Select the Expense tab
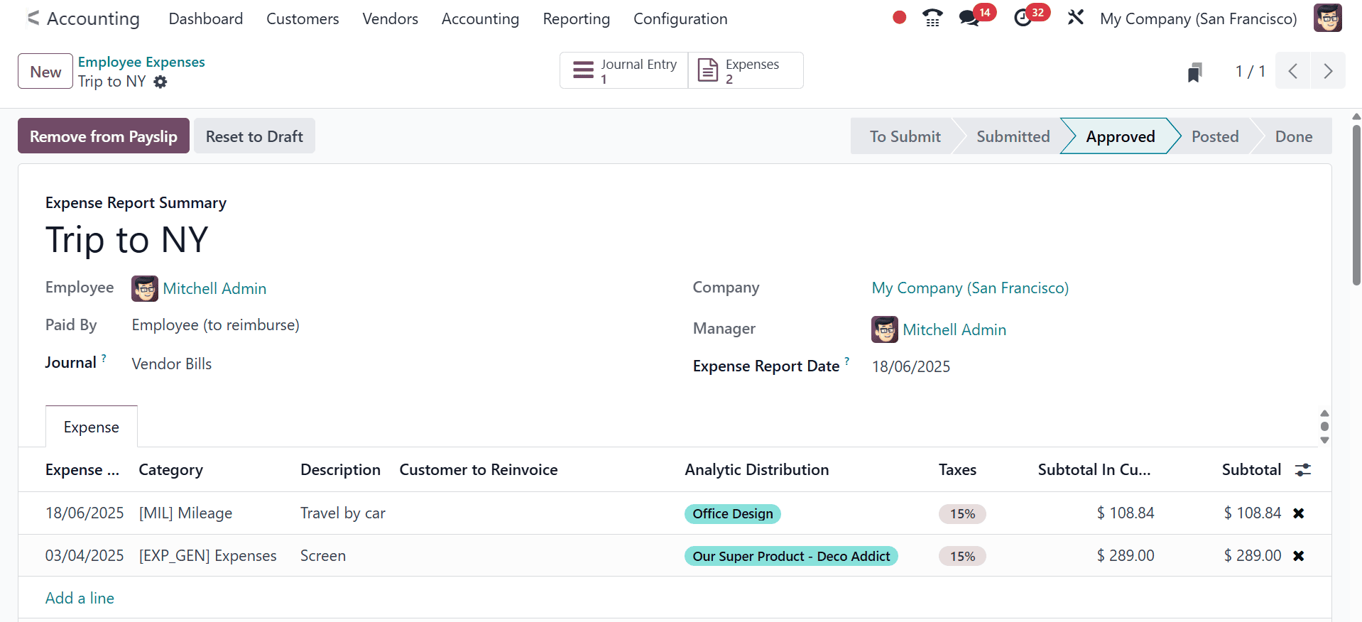This screenshot has width=1362, height=622. 92,427
